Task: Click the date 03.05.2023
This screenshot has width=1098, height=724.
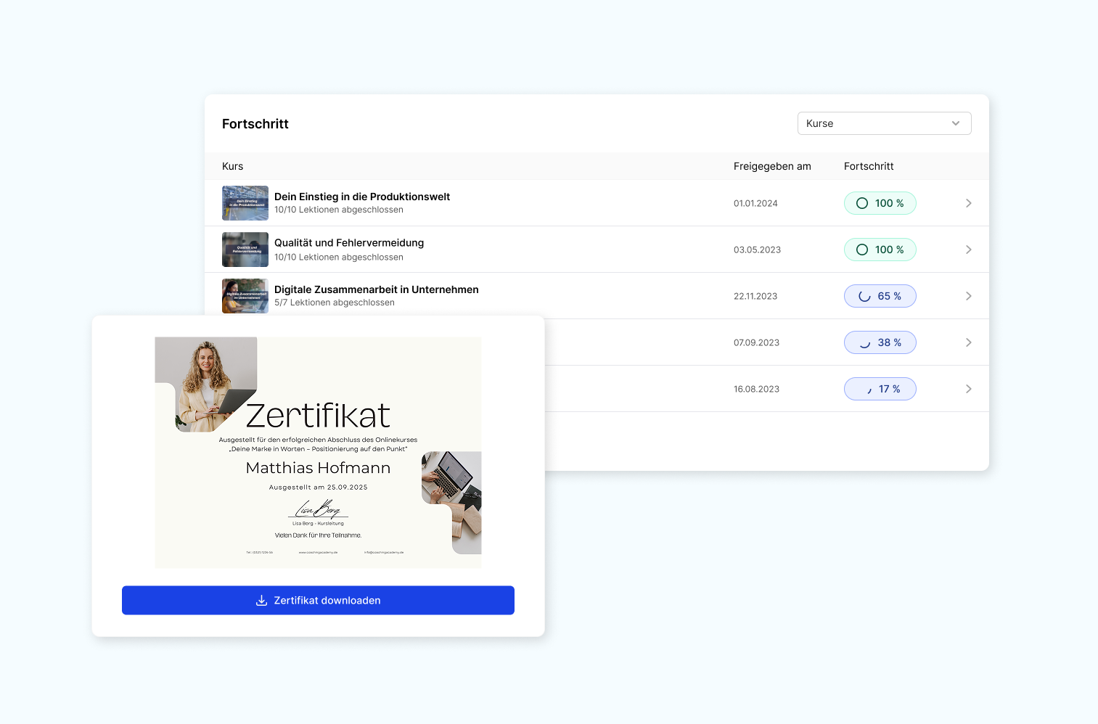Action: pos(757,250)
